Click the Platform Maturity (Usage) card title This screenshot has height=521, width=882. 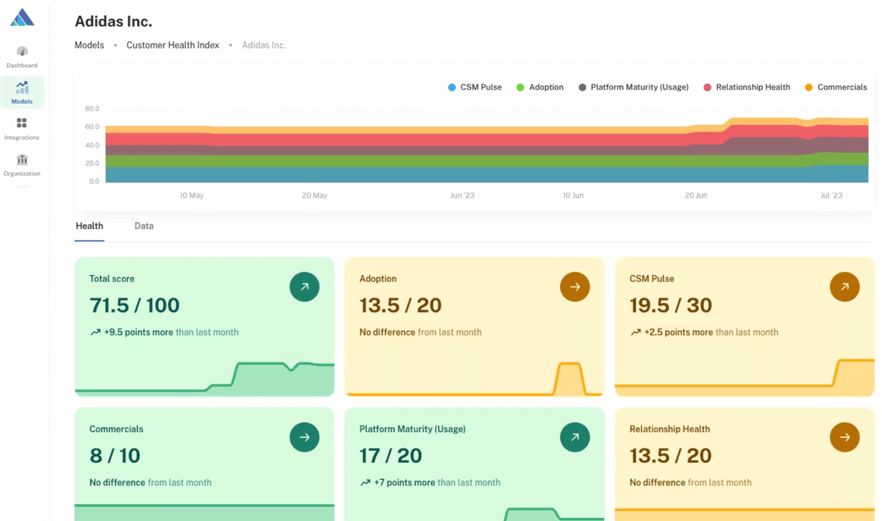coord(412,429)
